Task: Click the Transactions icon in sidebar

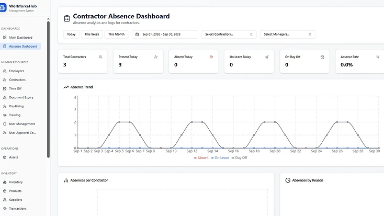Action: point(5,209)
